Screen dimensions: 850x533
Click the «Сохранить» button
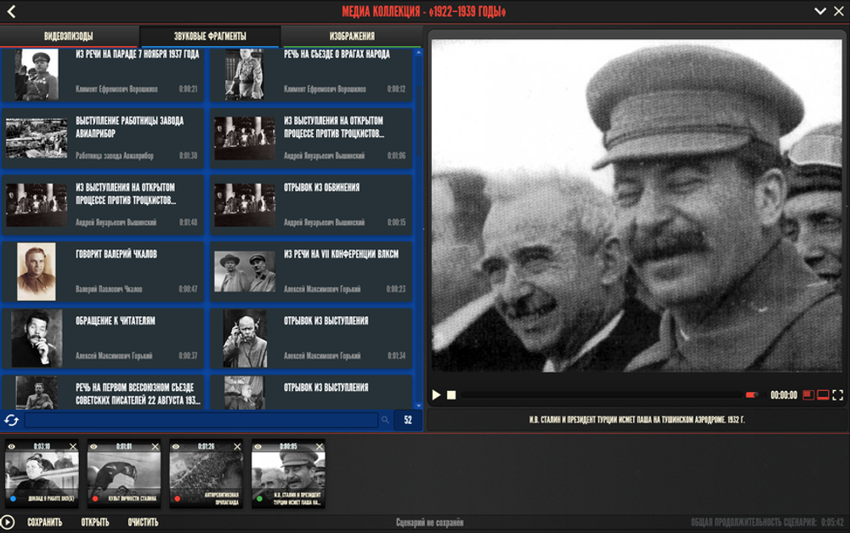[45, 523]
